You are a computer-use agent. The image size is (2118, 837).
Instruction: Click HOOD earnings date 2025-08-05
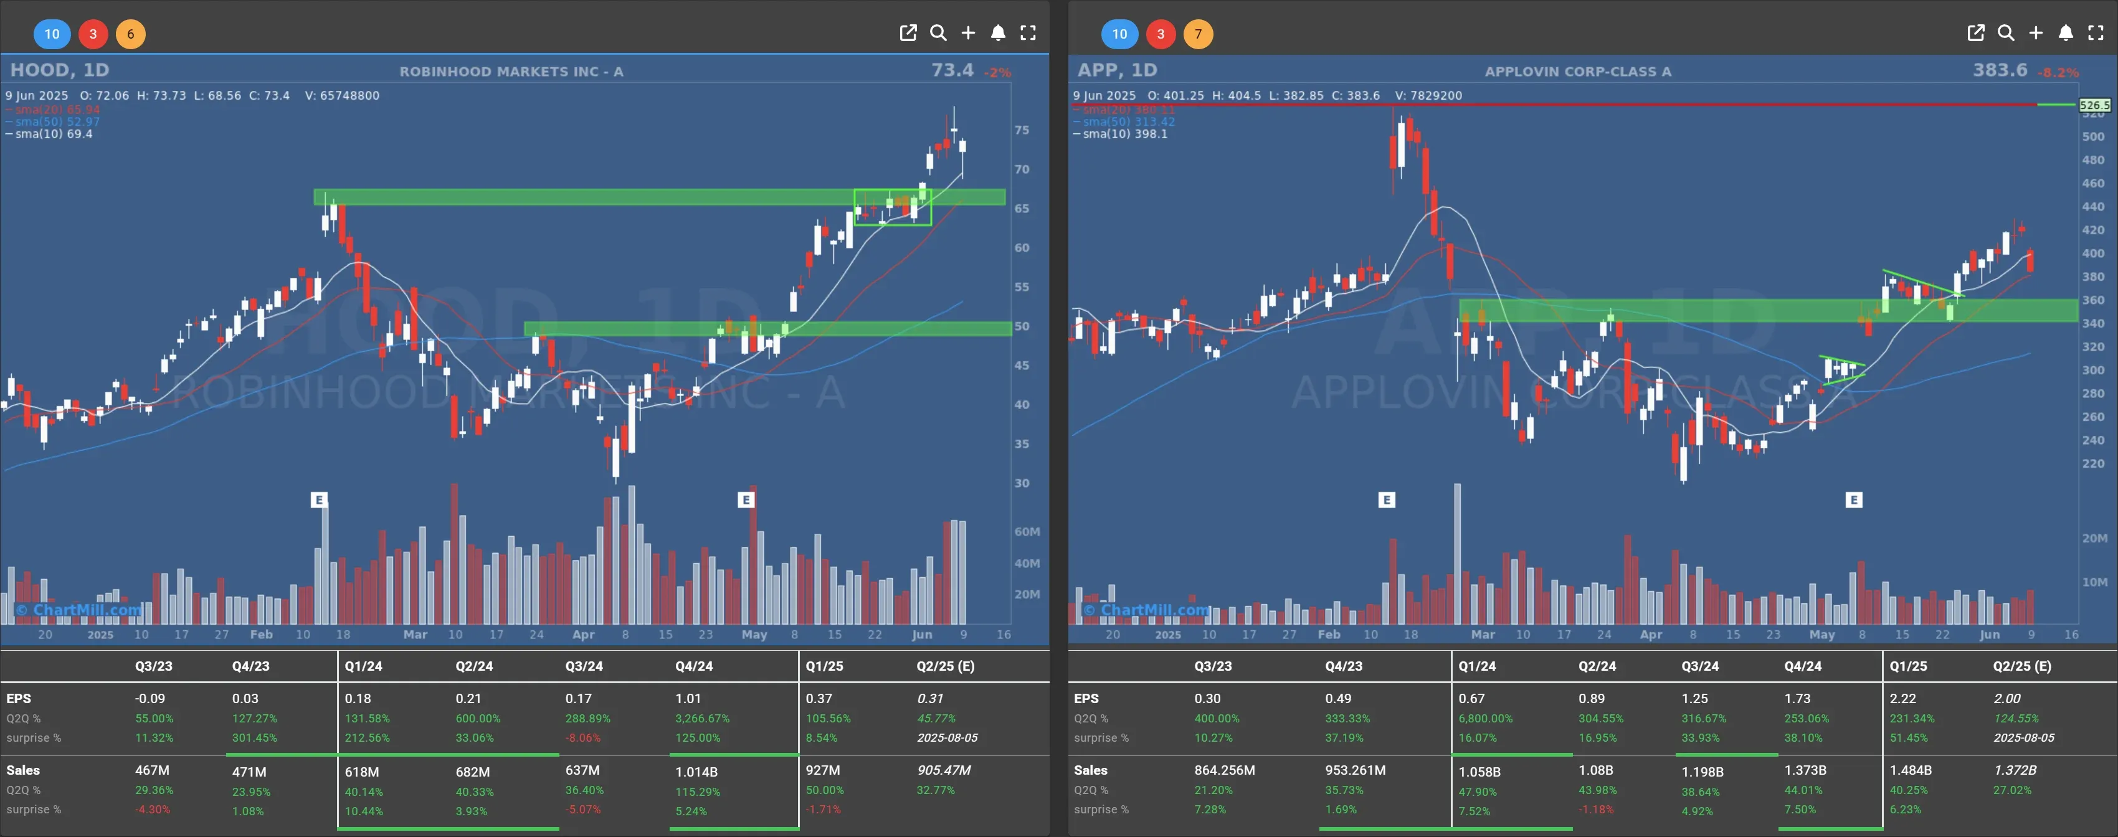(x=947, y=737)
